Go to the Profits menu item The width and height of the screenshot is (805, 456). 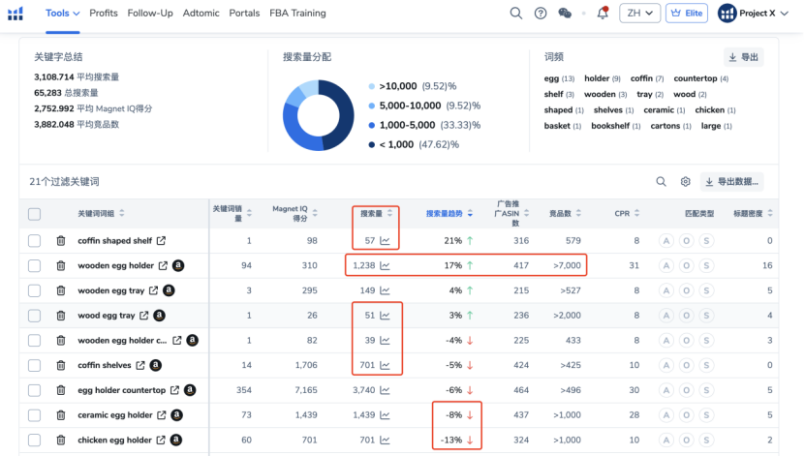(104, 14)
